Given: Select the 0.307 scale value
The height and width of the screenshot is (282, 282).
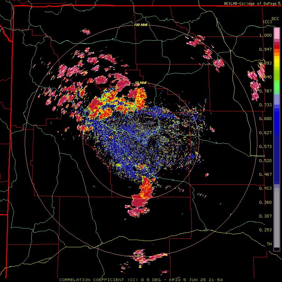Looking at the screenshot, I should point(265,216).
